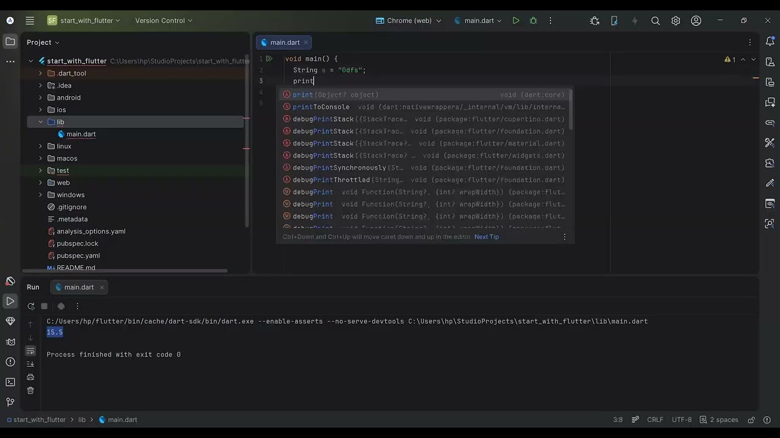Choose debugPrintThrottled completion

tap(424, 180)
